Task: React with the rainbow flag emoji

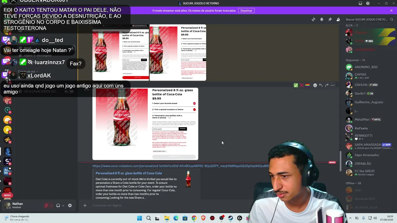Action: pos(307,85)
